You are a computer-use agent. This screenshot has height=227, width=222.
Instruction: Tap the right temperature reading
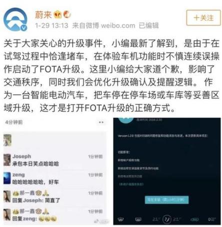coord(176,219)
